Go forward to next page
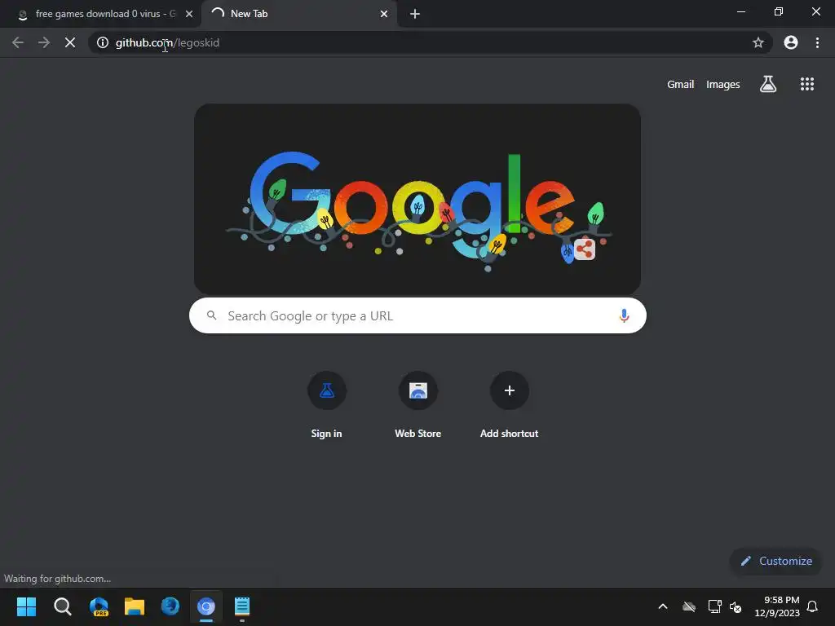 pos(44,42)
